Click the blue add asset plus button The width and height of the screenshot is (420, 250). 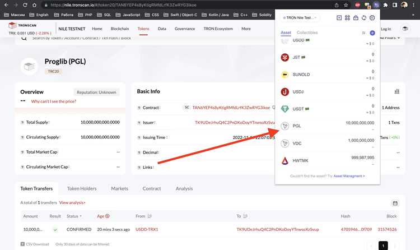(x=372, y=33)
